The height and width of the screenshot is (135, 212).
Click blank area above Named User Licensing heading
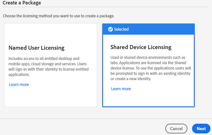[x=51, y=33]
